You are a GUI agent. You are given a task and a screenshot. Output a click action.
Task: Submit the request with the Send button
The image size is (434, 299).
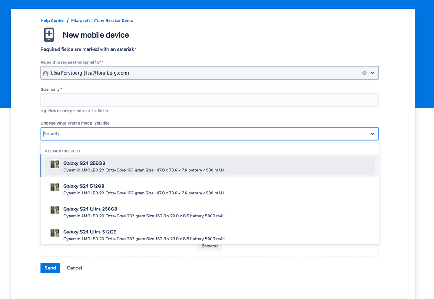click(x=50, y=268)
